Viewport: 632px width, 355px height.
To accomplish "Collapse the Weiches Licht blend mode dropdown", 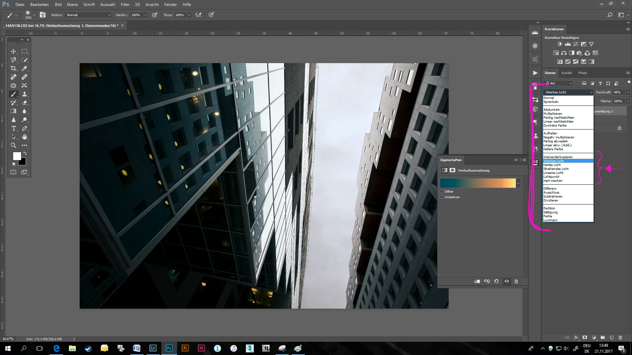I will tap(568, 92).
